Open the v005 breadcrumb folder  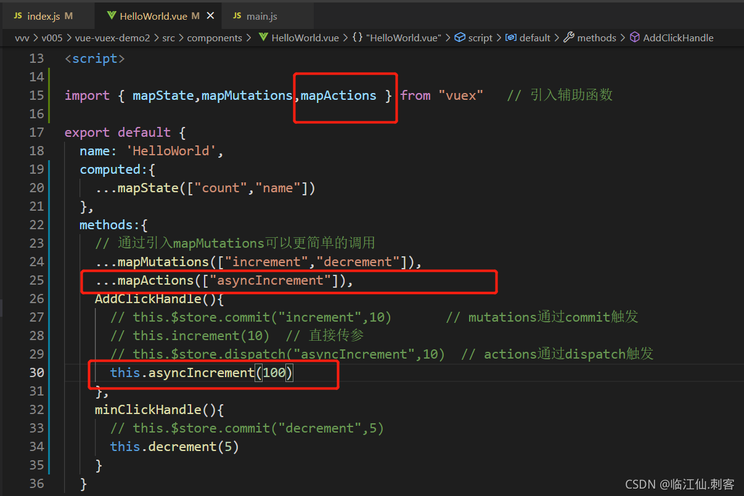(54, 38)
